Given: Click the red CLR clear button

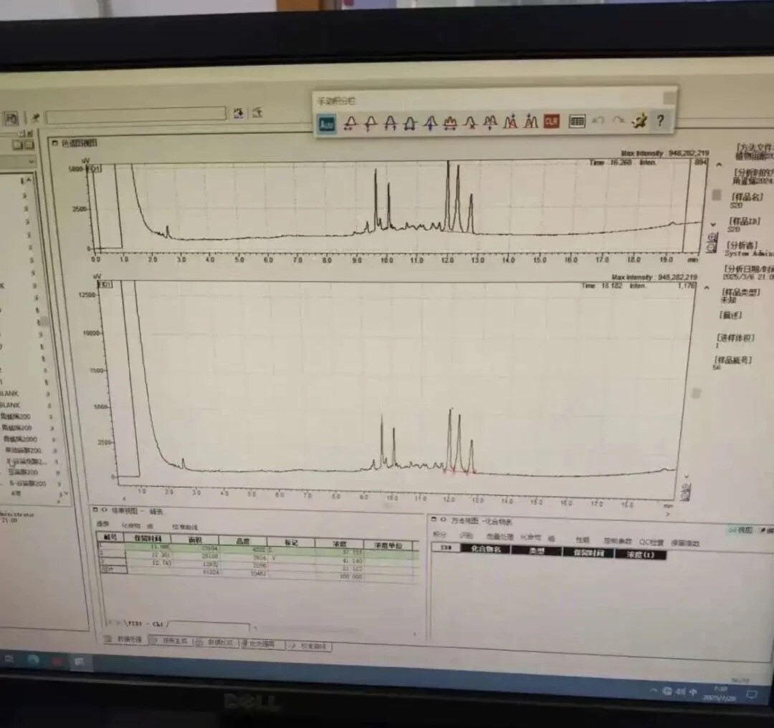Looking at the screenshot, I should pyautogui.click(x=551, y=122).
